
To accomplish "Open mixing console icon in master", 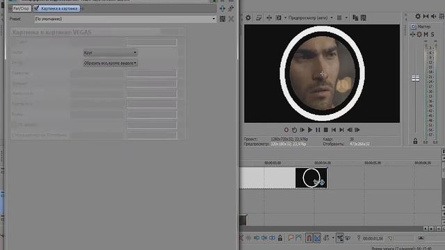I will (x=442, y=17).
